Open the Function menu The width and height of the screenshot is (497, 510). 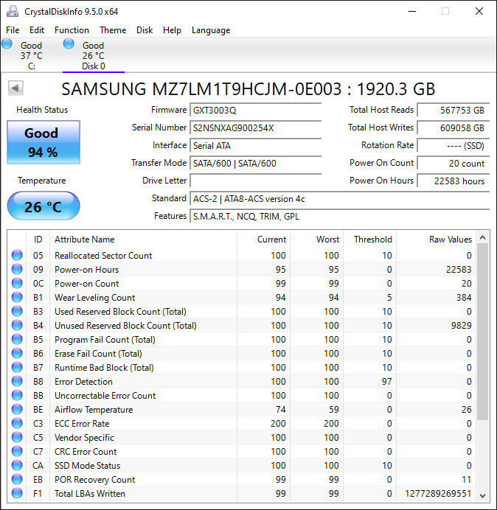tap(72, 30)
